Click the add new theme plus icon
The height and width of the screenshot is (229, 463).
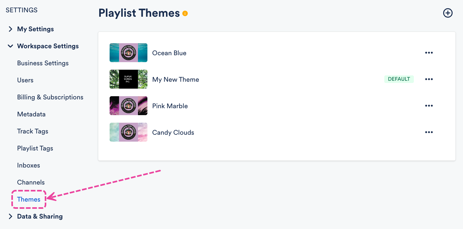[448, 13]
